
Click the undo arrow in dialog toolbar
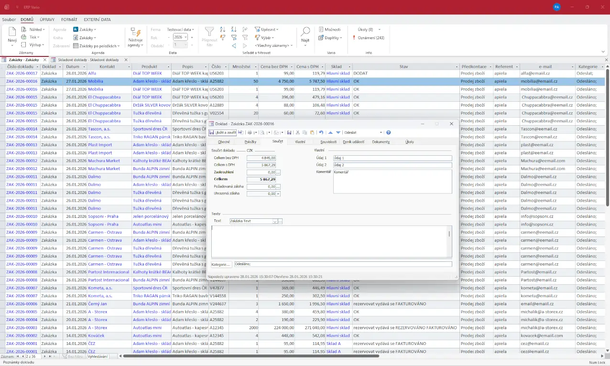(x=321, y=132)
